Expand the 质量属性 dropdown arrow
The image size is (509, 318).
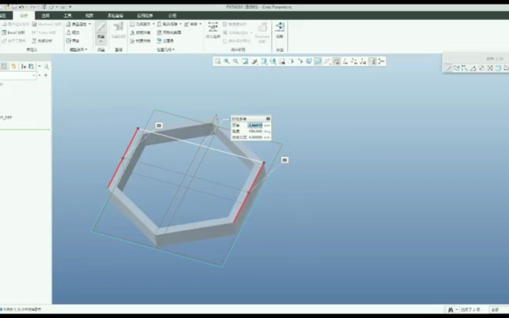tap(90, 24)
